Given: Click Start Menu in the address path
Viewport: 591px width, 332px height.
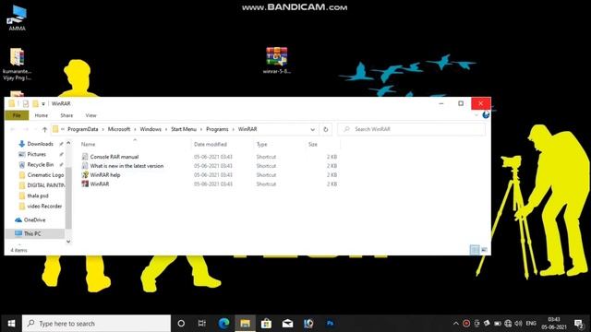Looking at the screenshot, I should 184,129.
